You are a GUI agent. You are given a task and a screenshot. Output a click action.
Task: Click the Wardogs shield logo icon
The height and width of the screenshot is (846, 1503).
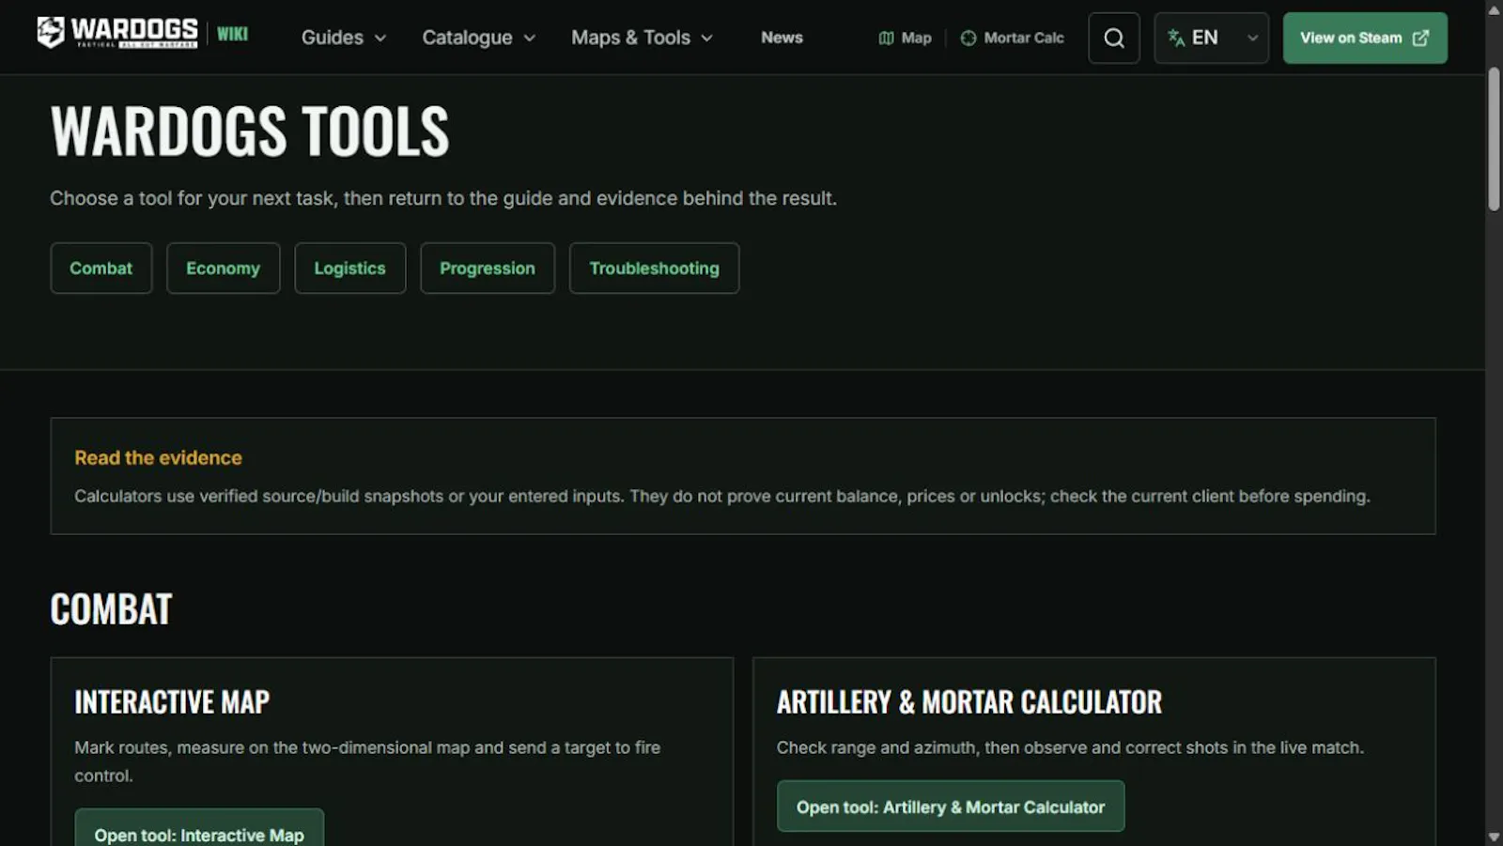click(x=50, y=33)
